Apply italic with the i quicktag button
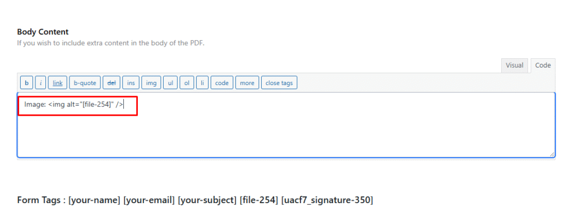The image size is (574, 216). pos(40,83)
